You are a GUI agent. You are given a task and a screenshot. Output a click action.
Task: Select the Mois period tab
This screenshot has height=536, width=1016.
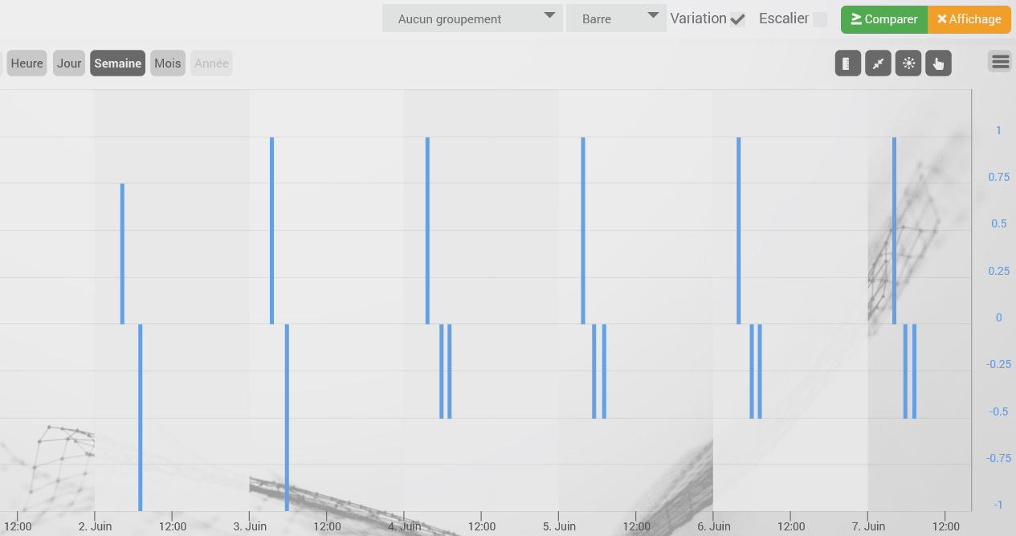168,63
